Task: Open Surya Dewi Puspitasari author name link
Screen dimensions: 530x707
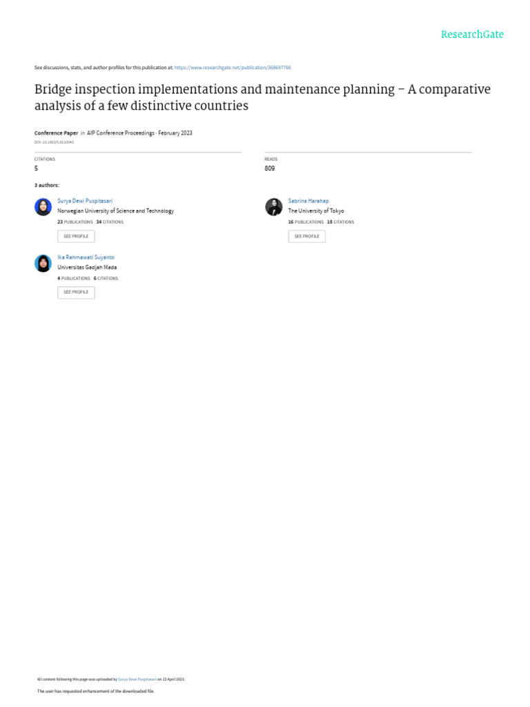Action: (x=85, y=201)
